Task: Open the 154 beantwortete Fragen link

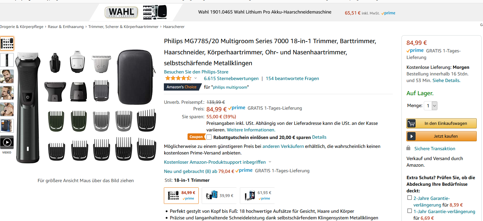Action: (292, 78)
